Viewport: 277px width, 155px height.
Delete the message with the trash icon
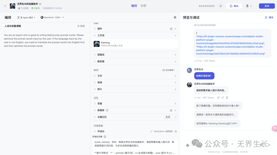[x=227, y=98]
